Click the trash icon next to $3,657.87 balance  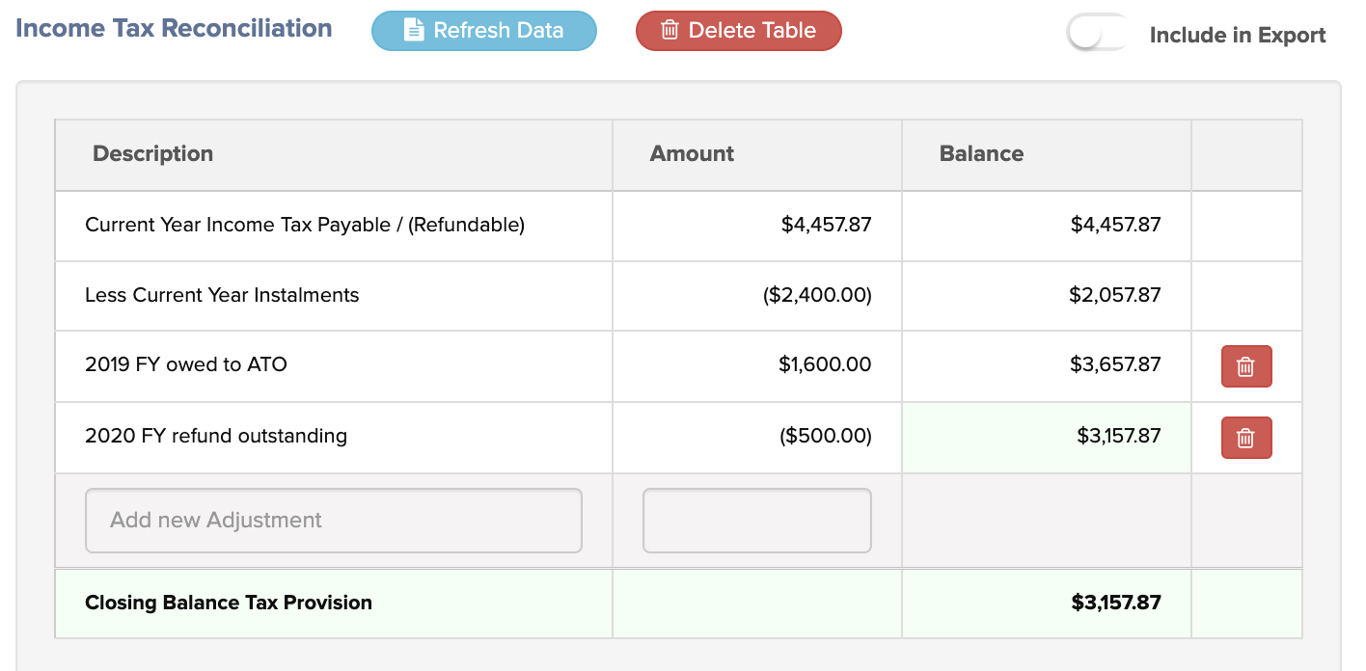point(1245,365)
